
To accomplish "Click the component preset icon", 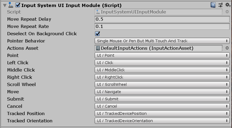I will [x=220, y=5].
